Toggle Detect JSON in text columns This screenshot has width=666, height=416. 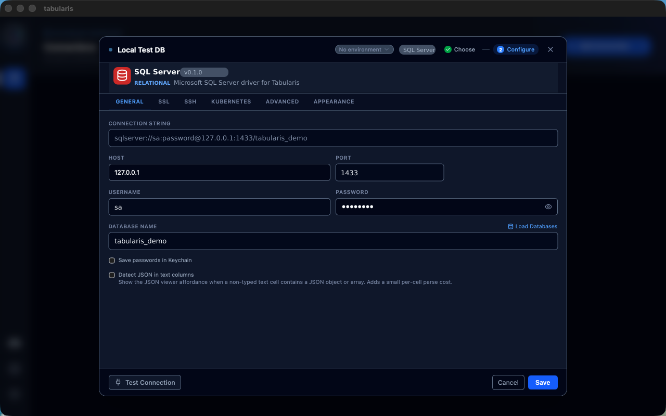coord(112,275)
